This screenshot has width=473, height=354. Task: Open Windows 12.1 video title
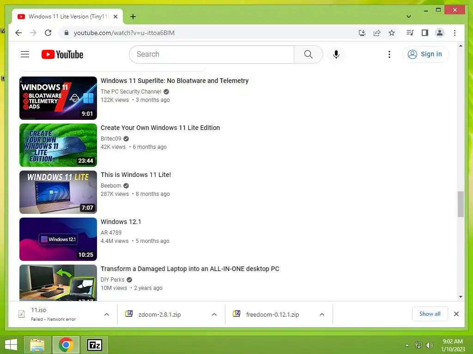tap(121, 222)
